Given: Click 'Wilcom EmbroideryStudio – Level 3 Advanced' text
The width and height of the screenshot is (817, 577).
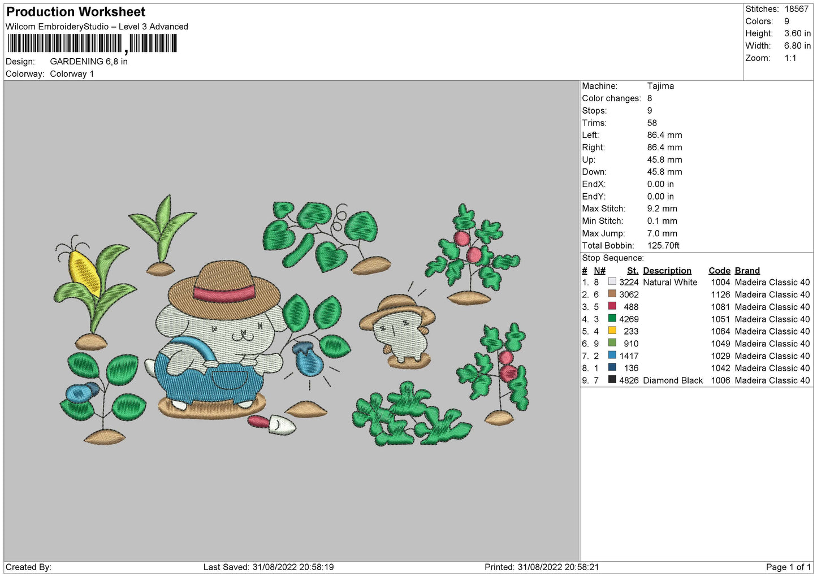Looking at the screenshot, I should point(97,27).
